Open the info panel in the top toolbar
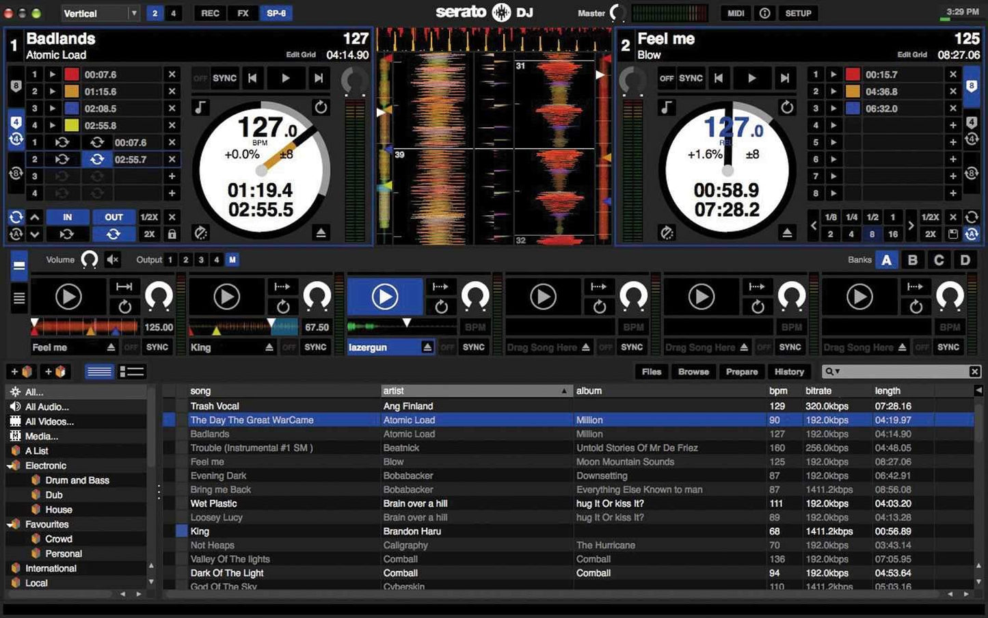 click(764, 13)
